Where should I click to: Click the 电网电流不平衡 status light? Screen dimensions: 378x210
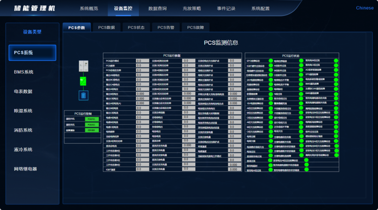[x=301, y=84]
